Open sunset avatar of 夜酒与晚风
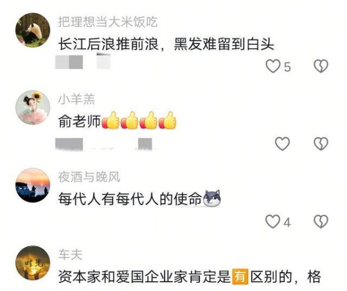The image size is (347, 291). [x=33, y=185]
